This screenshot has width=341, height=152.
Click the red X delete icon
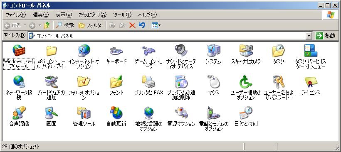[x=132, y=26]
